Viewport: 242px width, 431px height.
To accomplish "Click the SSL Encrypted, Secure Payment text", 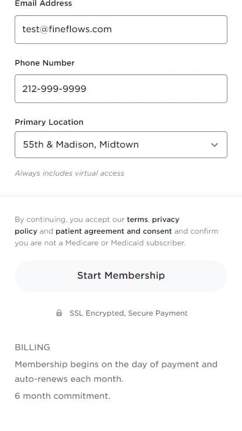I will 129,313.
